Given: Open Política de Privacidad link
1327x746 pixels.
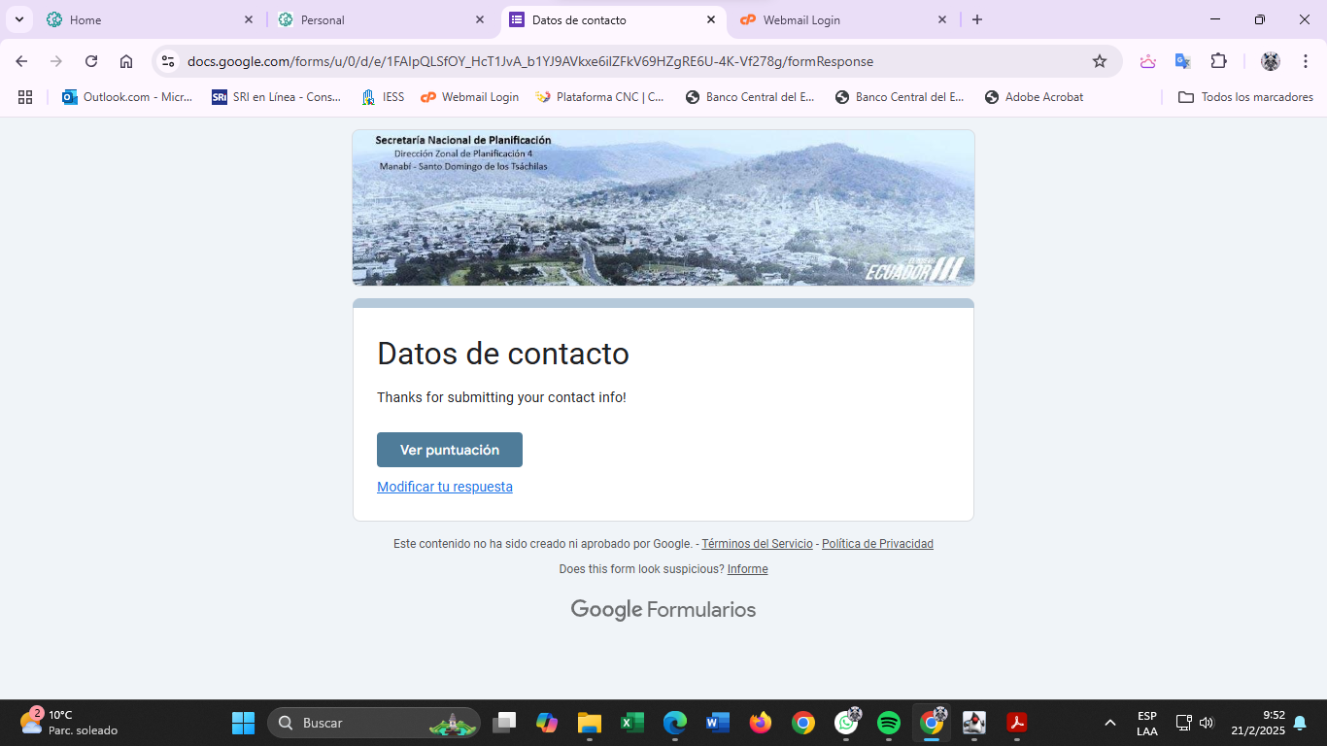Looking at the screenshot, I should pyautogui.click(x=877, y=544).
